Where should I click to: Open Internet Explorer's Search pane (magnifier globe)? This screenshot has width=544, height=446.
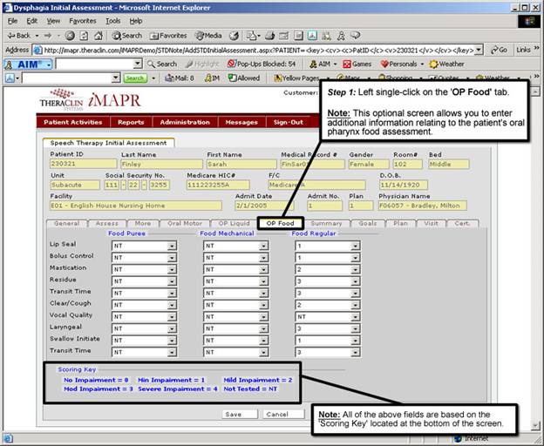[x=126, y=36]
